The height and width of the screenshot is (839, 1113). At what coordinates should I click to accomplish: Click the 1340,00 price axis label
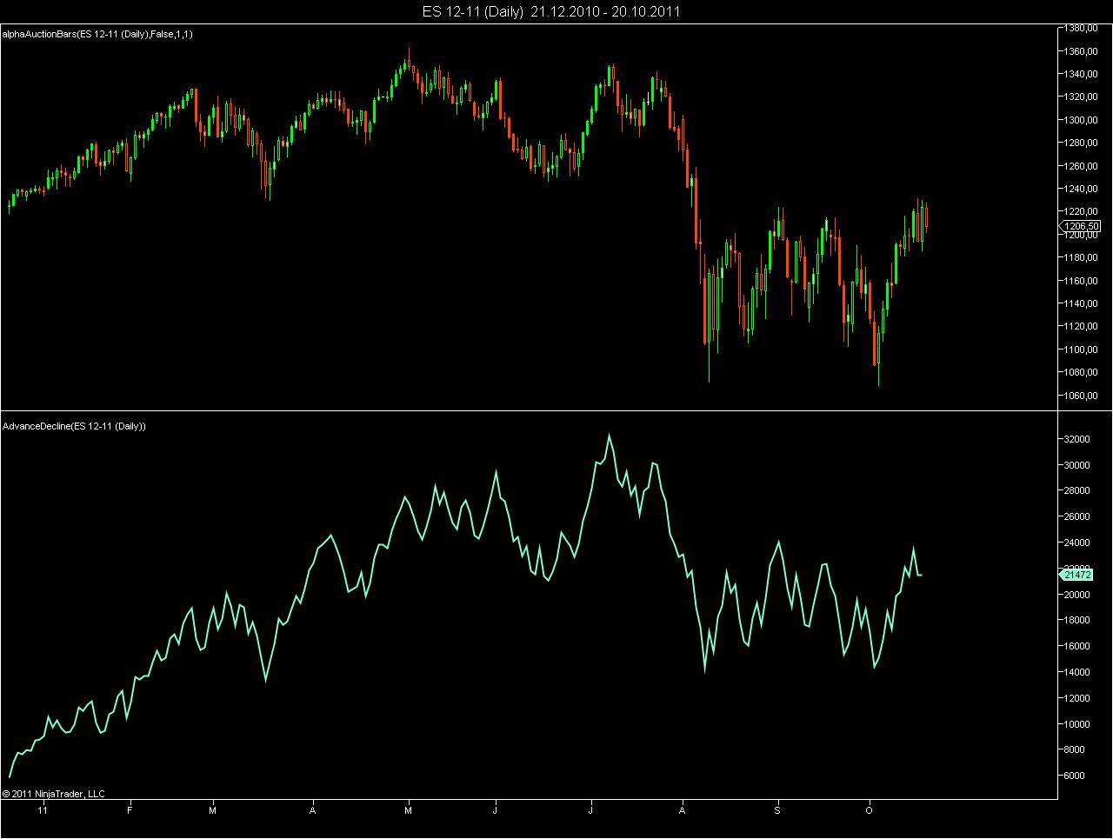pyautogui.click(x=1082, y=74)
